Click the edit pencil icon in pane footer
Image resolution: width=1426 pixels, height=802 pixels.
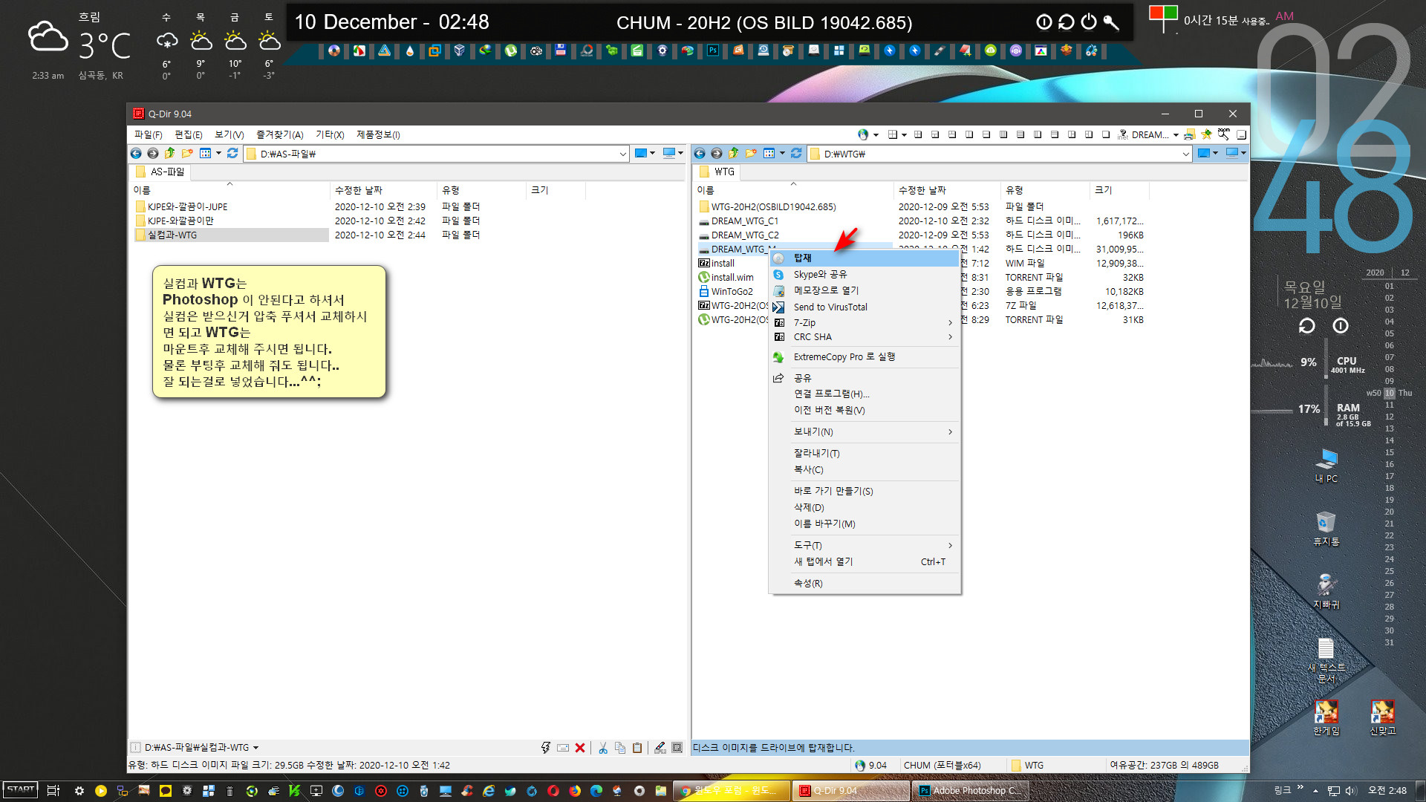(x=660, y=748)
